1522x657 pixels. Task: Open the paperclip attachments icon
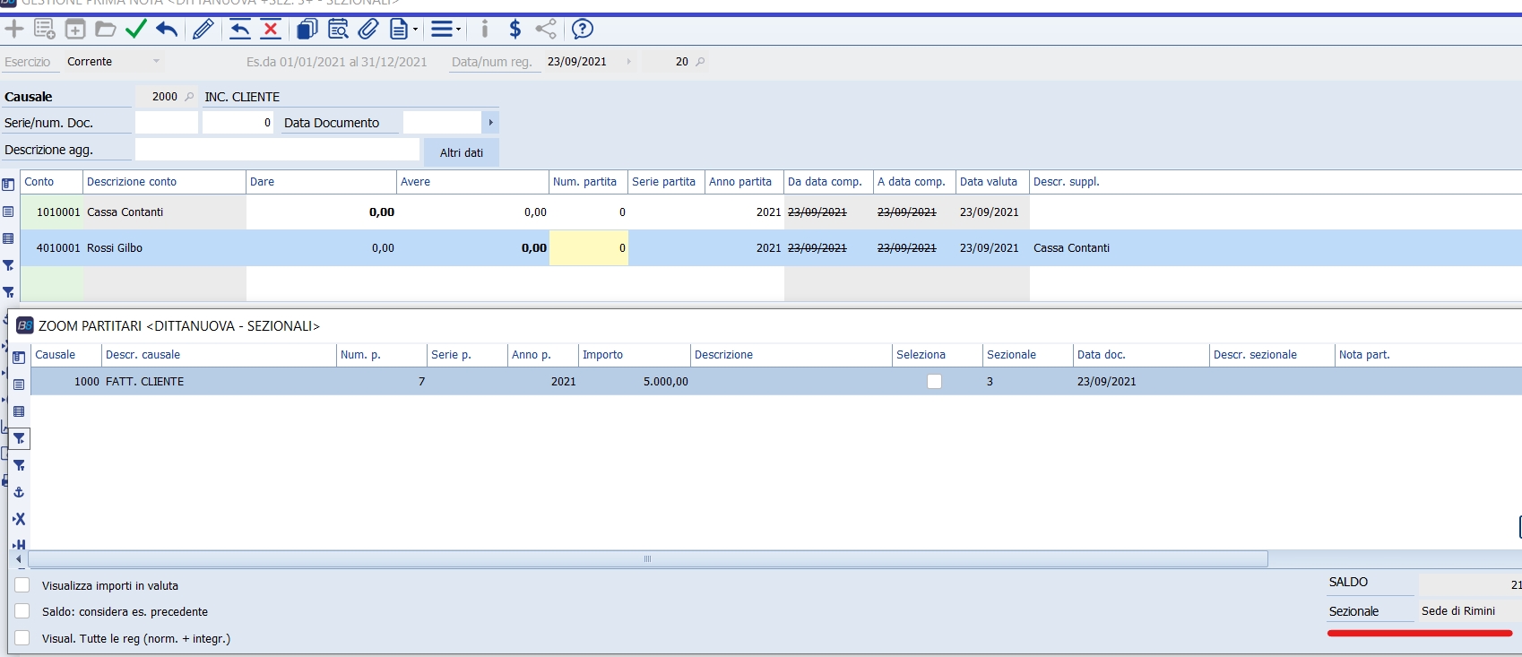point(368,30)
